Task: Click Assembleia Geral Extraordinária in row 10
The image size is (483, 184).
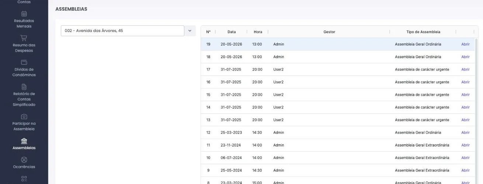Action: 422,158
